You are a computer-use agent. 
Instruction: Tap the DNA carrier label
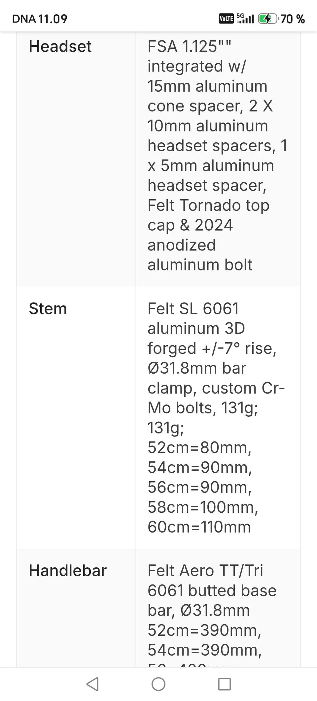coord(24,19)
